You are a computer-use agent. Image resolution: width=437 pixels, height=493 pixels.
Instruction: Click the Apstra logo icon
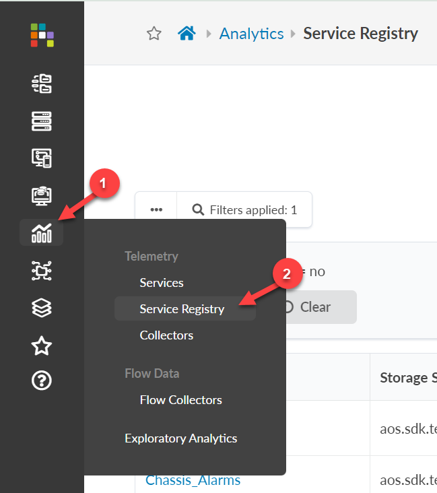click(x=42, y=35)
